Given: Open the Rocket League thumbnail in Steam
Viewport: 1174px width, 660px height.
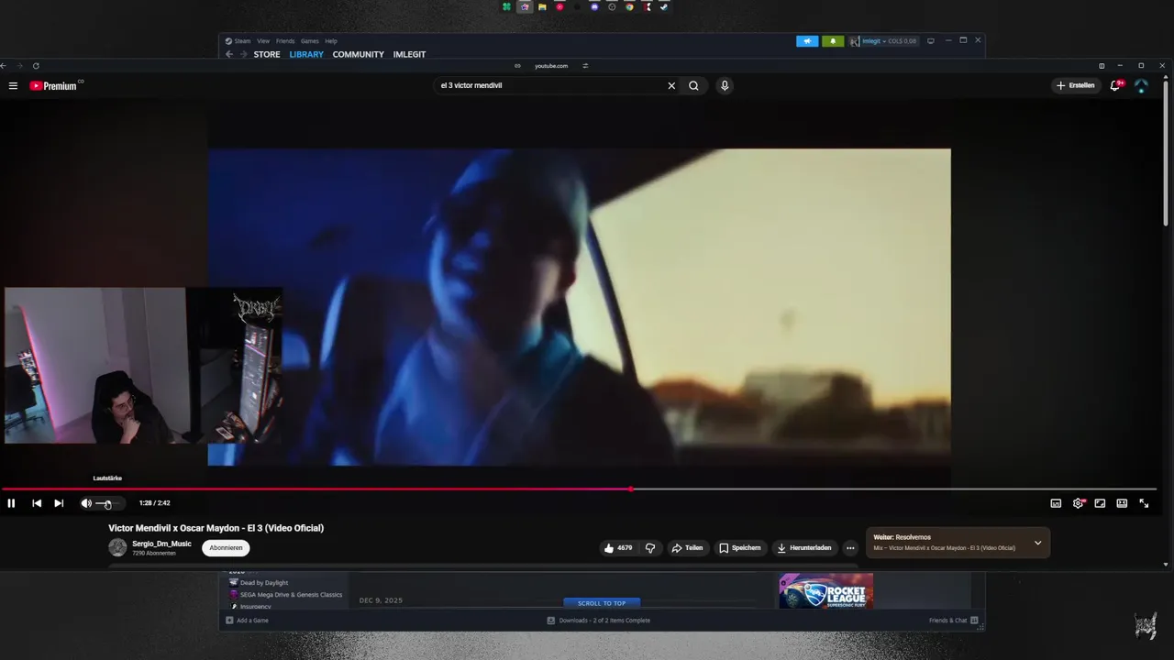Looking at the screenshot, I should [826, 591].
